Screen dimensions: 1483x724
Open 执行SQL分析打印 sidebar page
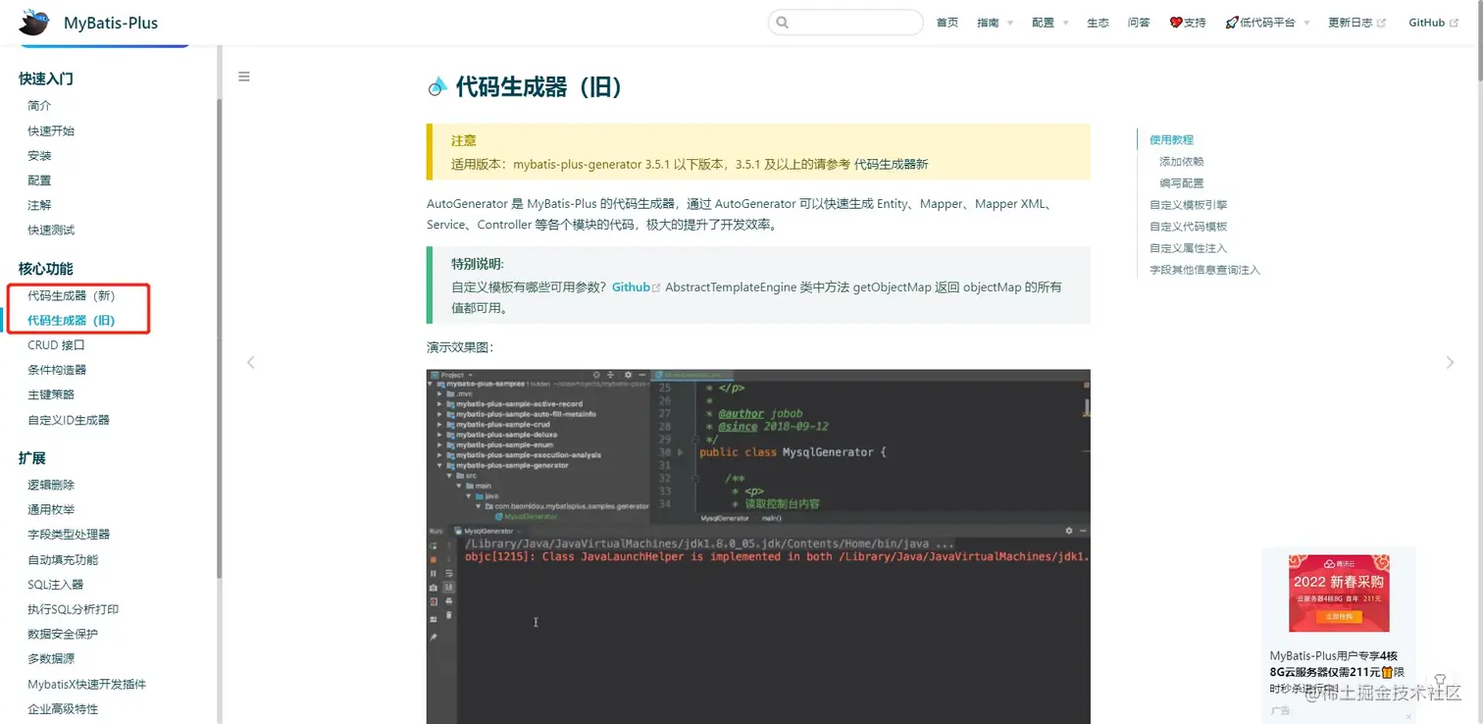74,609
